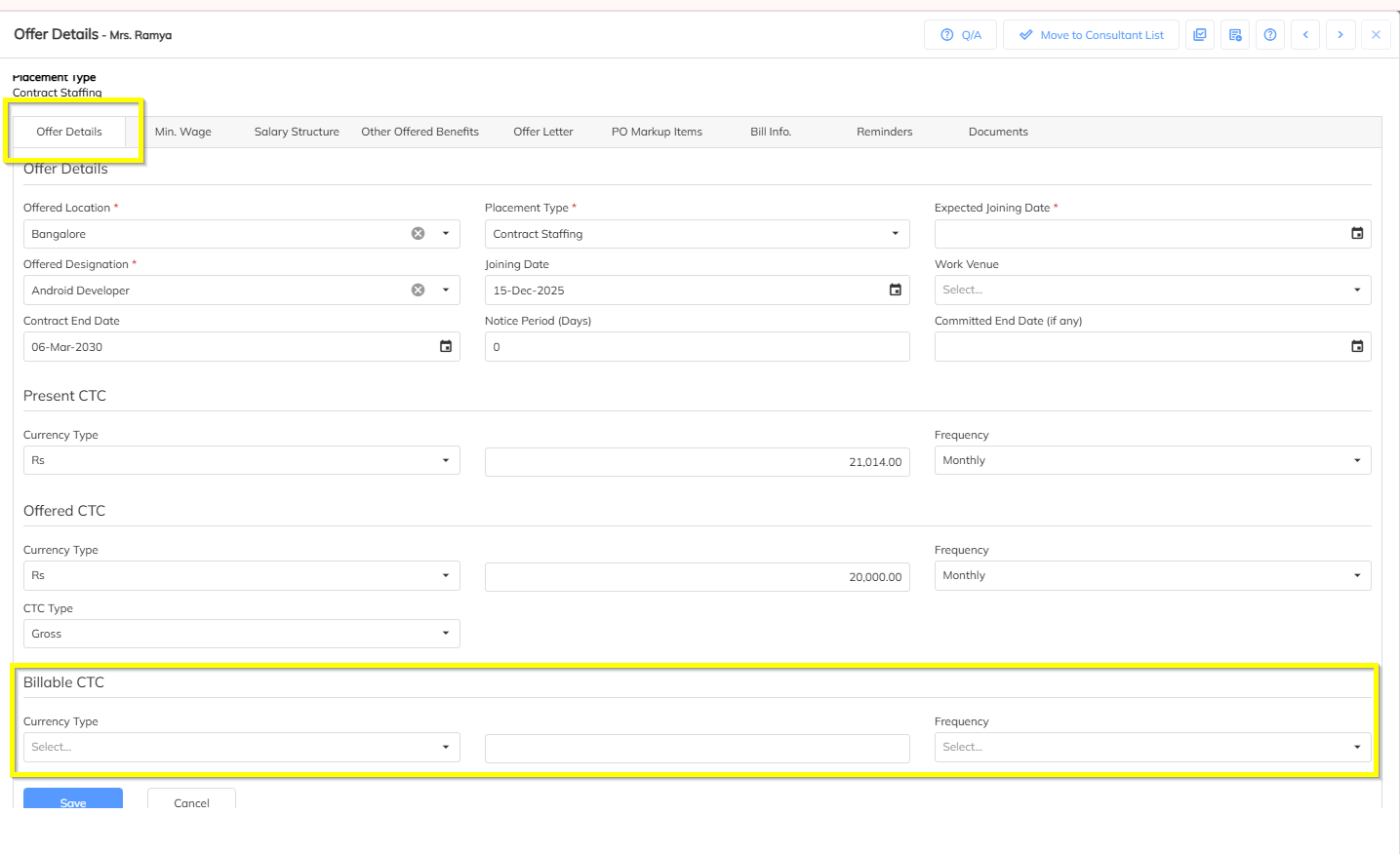Click the stacked checklist icon in header
The height and width of the screenshot is (854, 1400).
[x=1200, y=35]
